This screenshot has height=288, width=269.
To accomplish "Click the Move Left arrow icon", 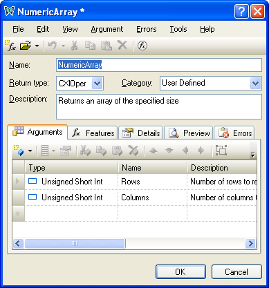I will tap(185, 151).
